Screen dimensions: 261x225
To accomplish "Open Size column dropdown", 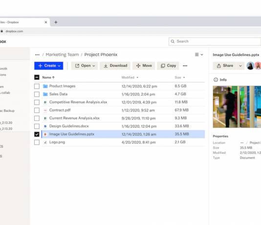I will (184, 77).
